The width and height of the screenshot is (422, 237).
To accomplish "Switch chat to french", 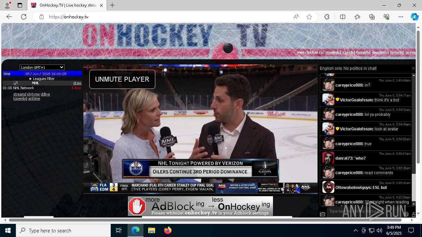I will 396,52.
